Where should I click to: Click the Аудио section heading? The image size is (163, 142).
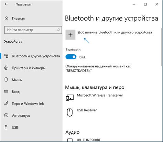[x=73, y=132]
